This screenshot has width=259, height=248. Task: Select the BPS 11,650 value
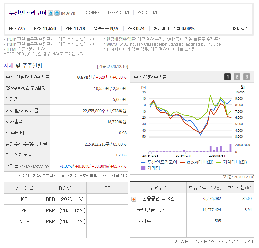(45, 29)
